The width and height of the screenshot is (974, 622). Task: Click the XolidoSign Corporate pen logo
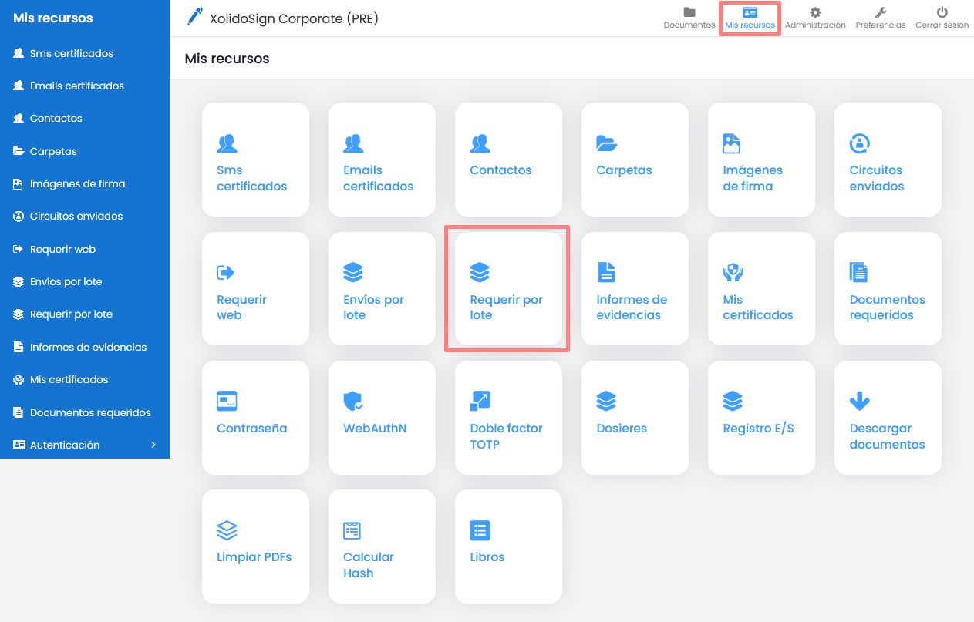tap(194, 17)
